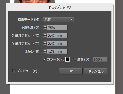
Task: Increase 不透明度 with the up stepper arrow
Action: coord(45,27)
